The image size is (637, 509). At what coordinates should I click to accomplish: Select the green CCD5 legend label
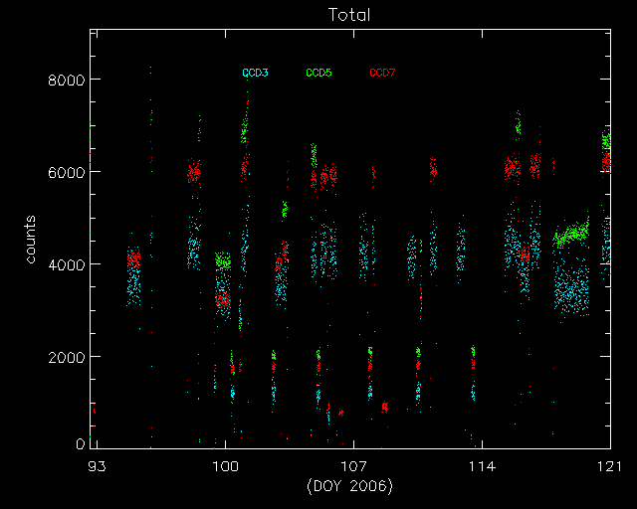coord(318,73)
